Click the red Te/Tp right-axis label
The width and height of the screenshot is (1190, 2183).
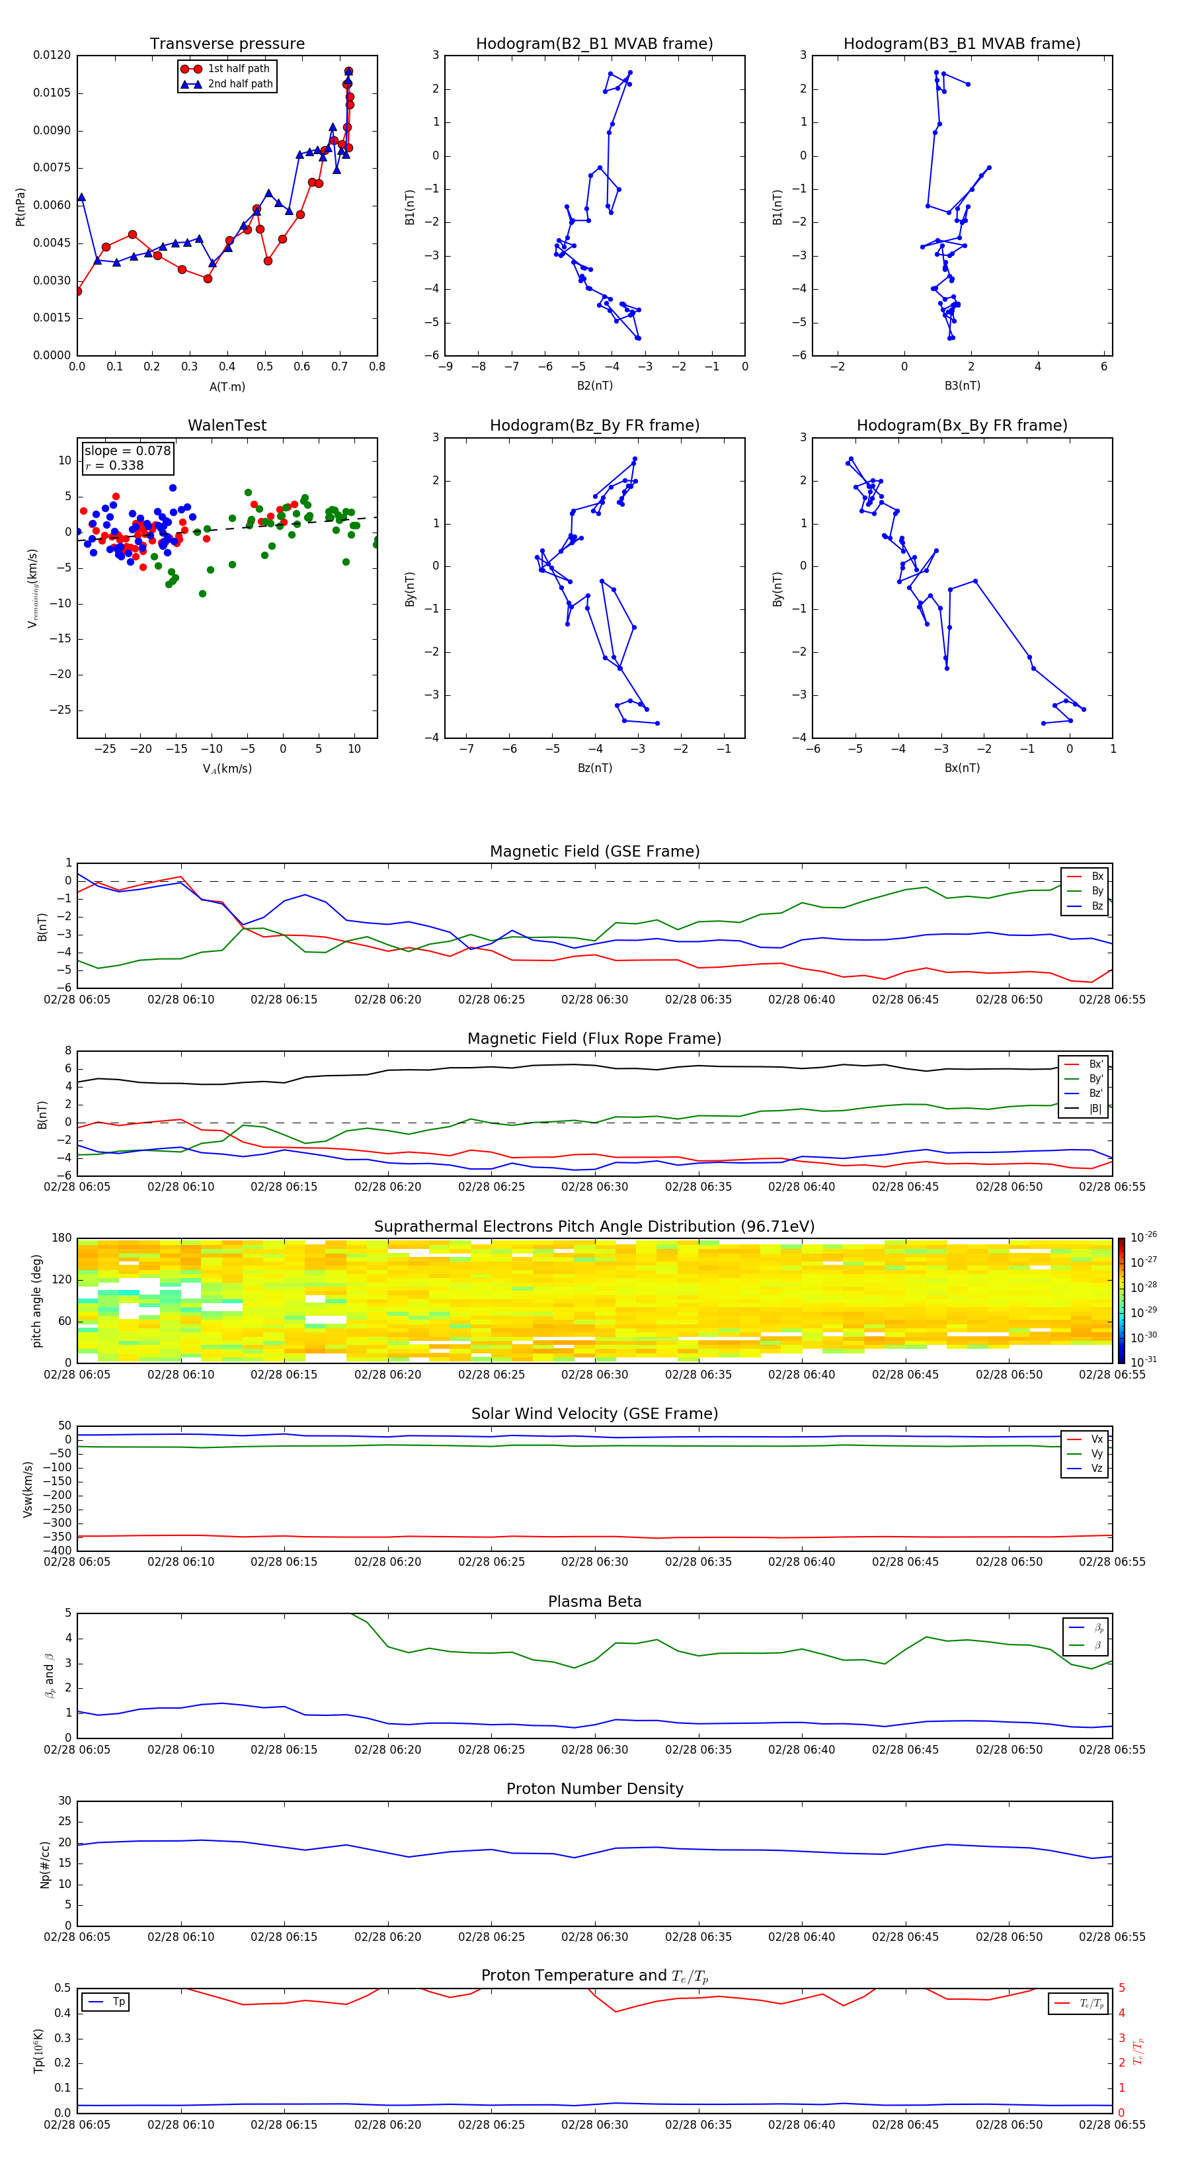(1138, 2051)
